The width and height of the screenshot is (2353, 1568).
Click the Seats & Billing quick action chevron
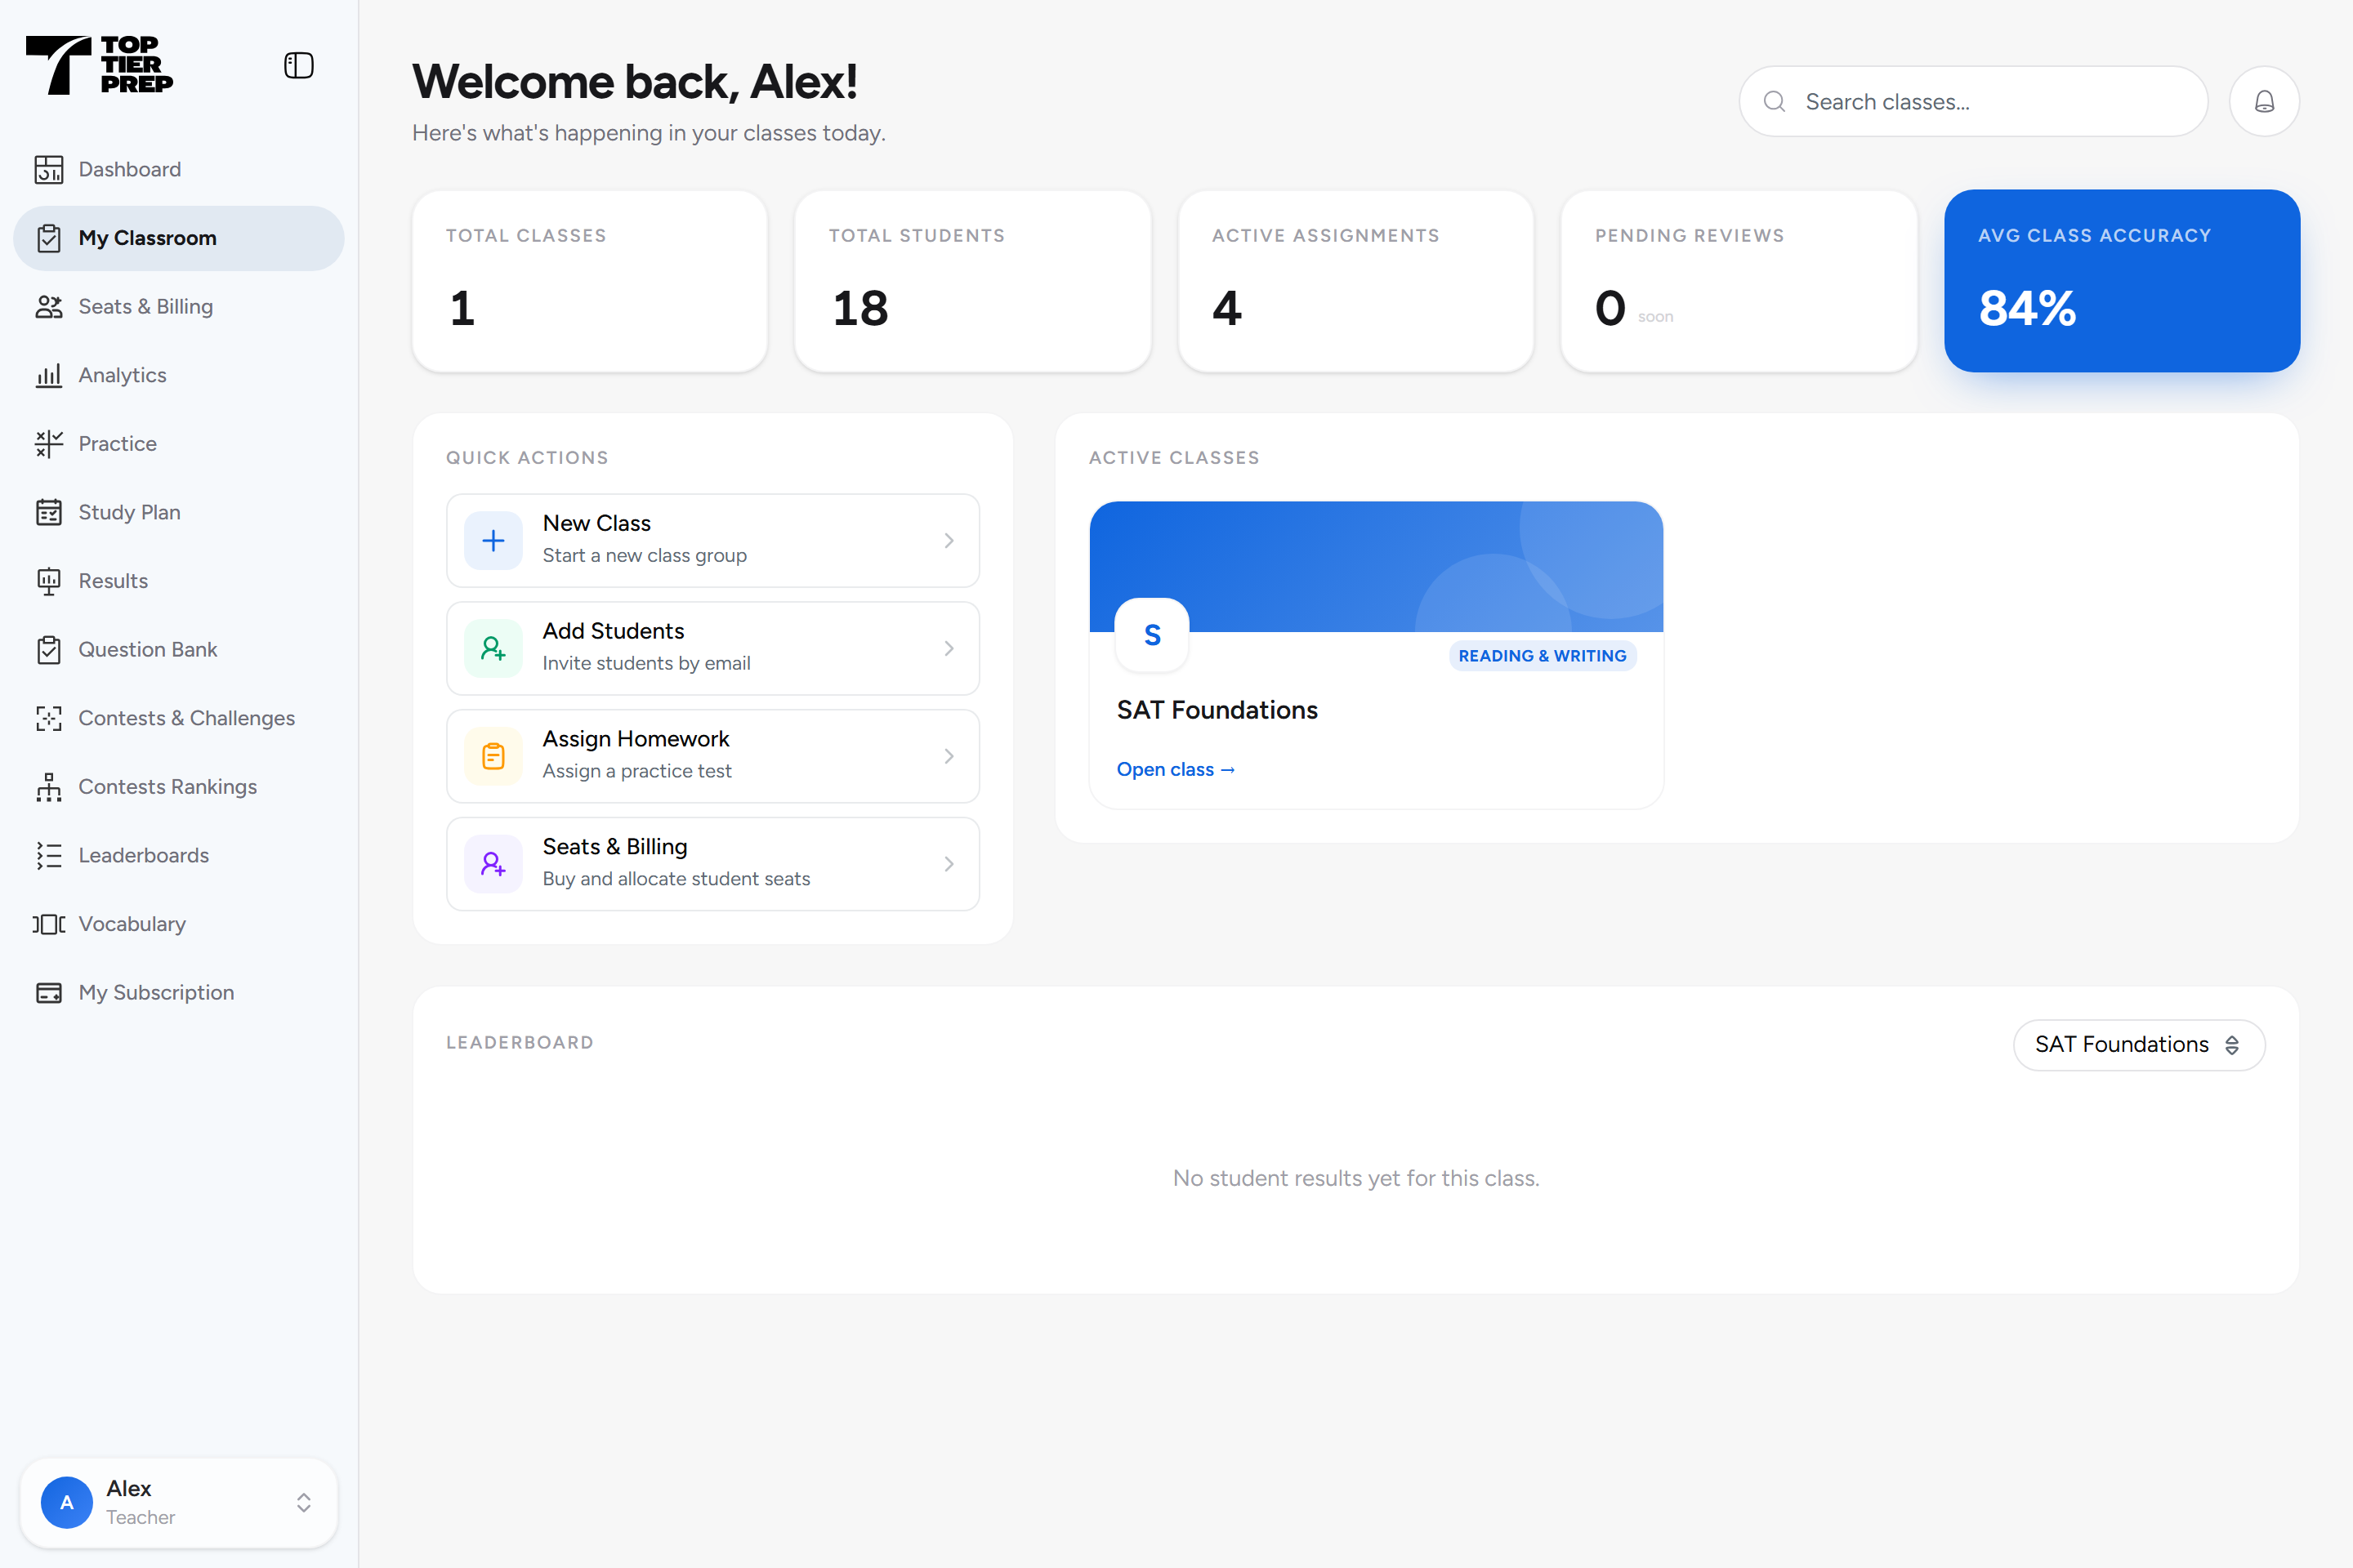(949, 864)
